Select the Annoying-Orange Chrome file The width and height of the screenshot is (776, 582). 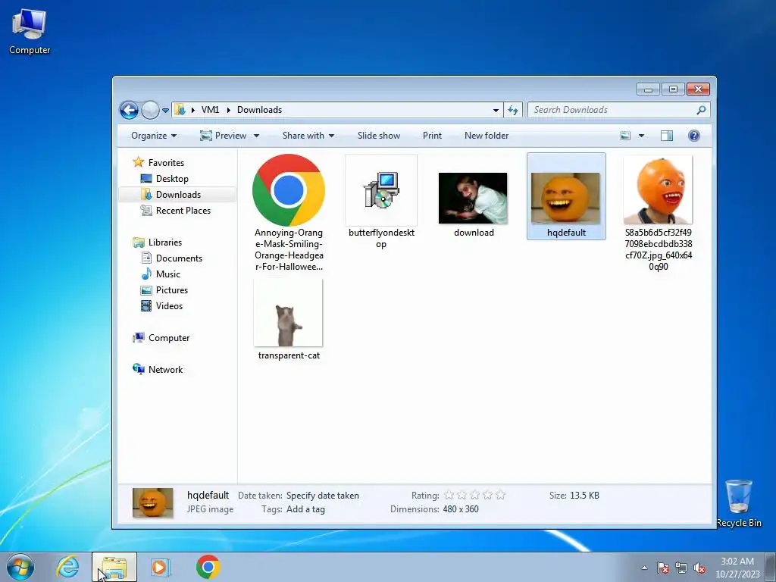coord(289,212)
